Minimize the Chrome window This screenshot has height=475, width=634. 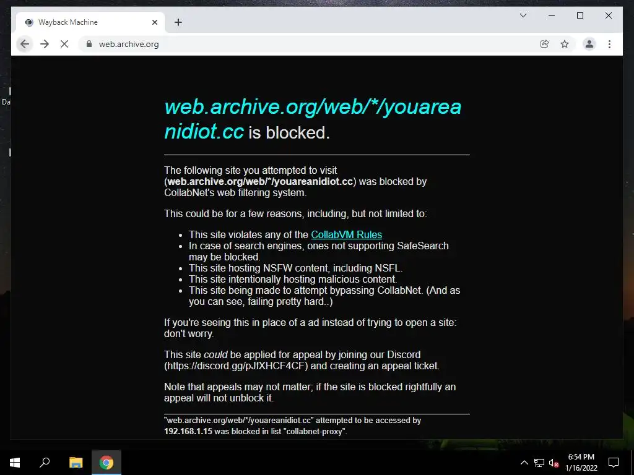(x=552, y=15)
